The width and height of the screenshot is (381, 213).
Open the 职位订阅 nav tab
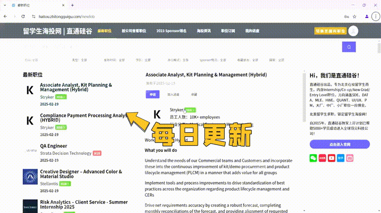[x=228, y=31]
